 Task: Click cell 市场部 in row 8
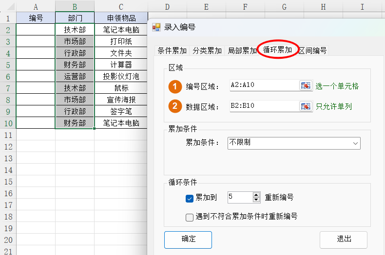point(75,100)
